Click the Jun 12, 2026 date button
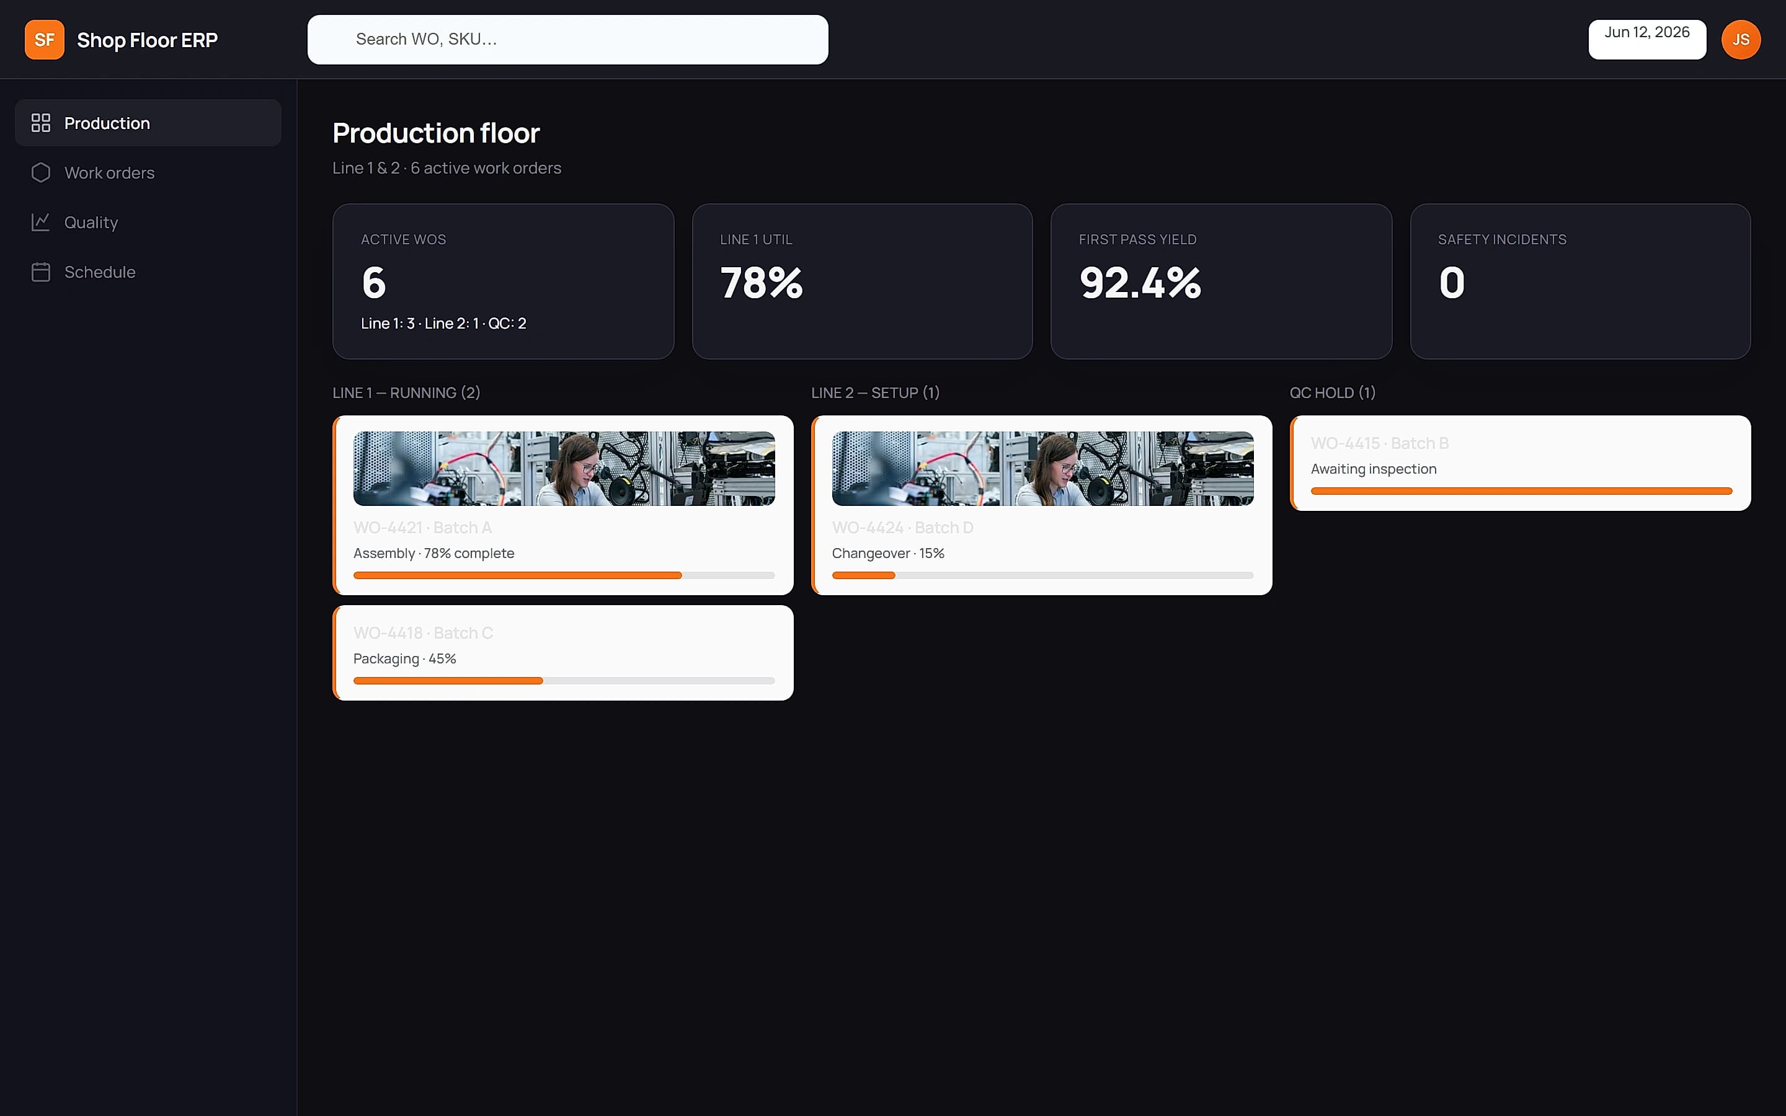Image resolution: width=1786 pixels, height=1116 pixels. (x=1646, y=39)
